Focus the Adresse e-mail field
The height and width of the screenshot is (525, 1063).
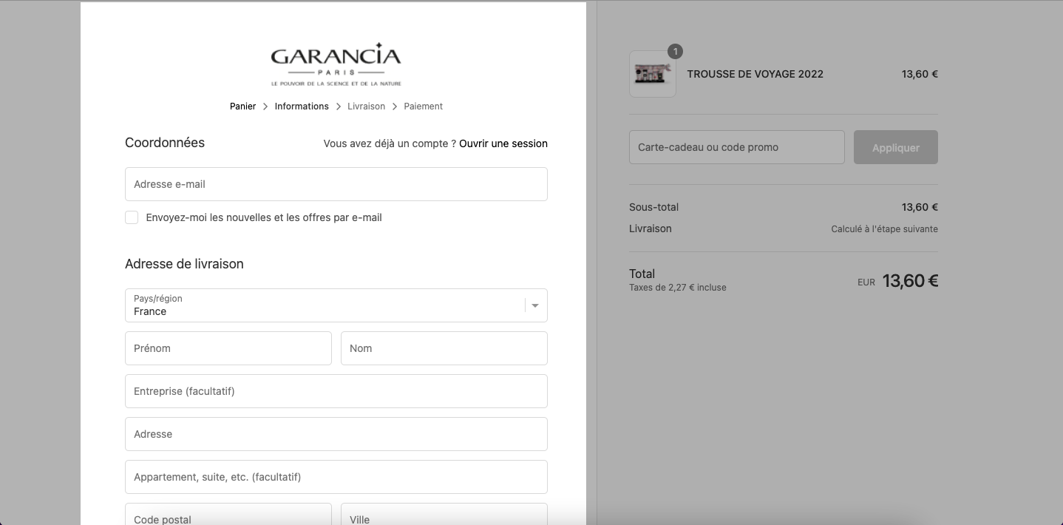point(336,184)
